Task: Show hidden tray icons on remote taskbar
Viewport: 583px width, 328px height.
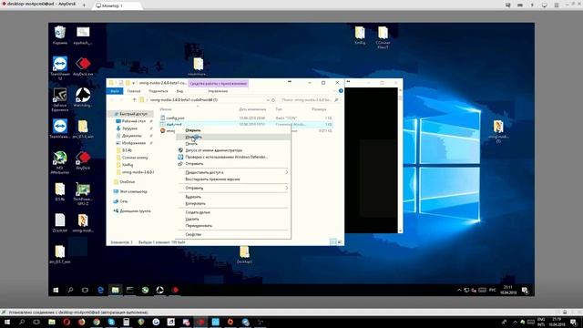Action: click(459, 290)
